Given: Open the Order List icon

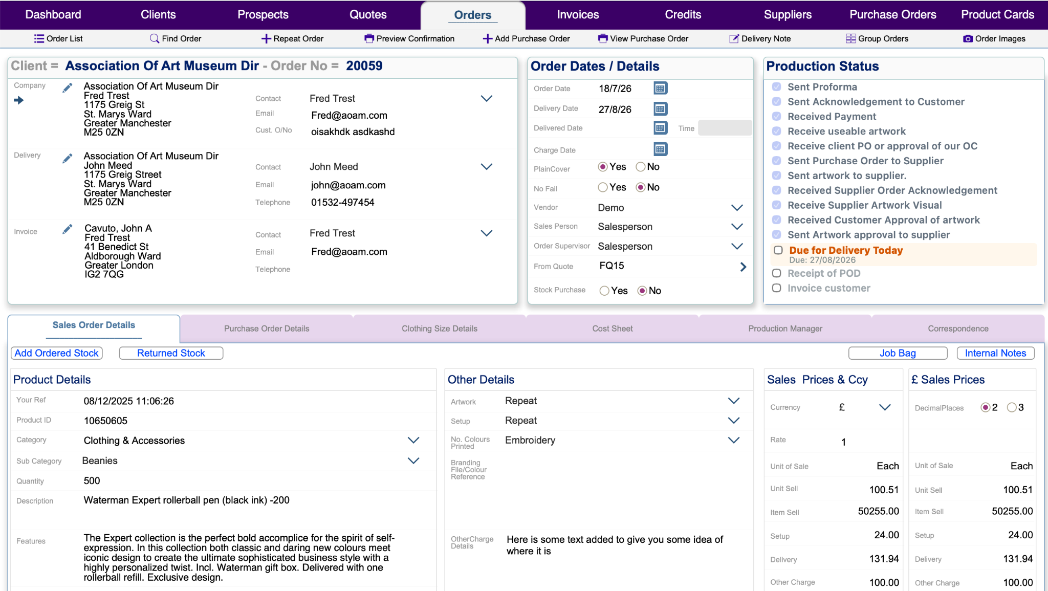Looking at the screenshot, I should (x=39, y=38).
